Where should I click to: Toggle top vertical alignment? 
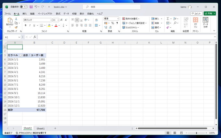[72, 20]
